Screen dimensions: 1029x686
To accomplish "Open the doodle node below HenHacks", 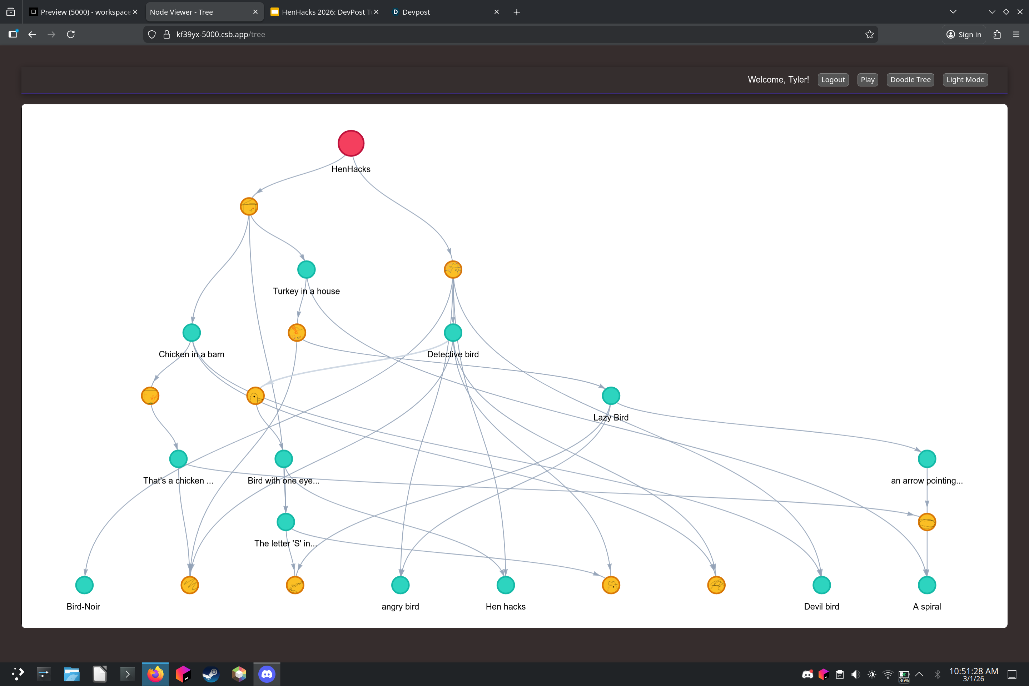I will (x=249, y=207).
